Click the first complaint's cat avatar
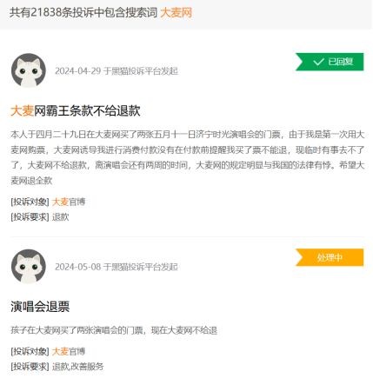Image resolution: width=373 pixels, height=378 pixels. 29,70
